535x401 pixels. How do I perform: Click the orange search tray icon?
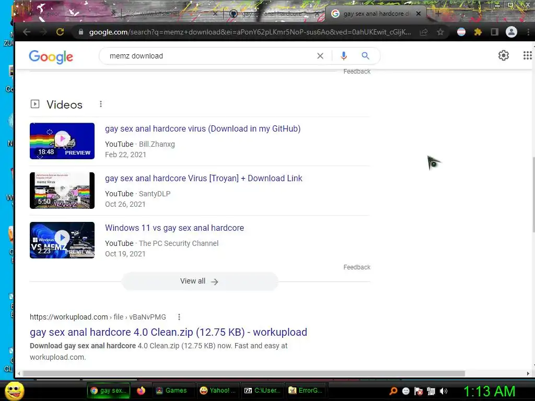tap(393, 391)
